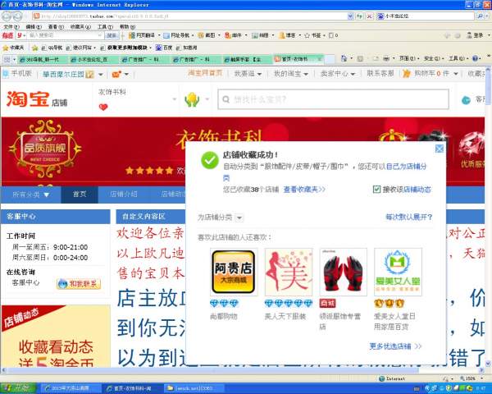This screenshot has width=492, height=394.
Task: Click the 和我联系 Wangwang contact button
Action: pyautogui.click(x=79, y=284)
